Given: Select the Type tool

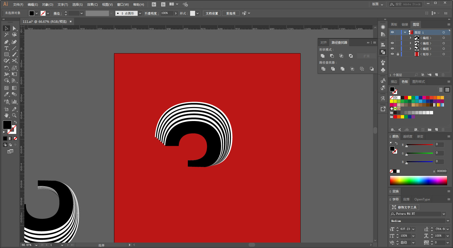Looking at the screenshot, I should click(x=6, y=48).
